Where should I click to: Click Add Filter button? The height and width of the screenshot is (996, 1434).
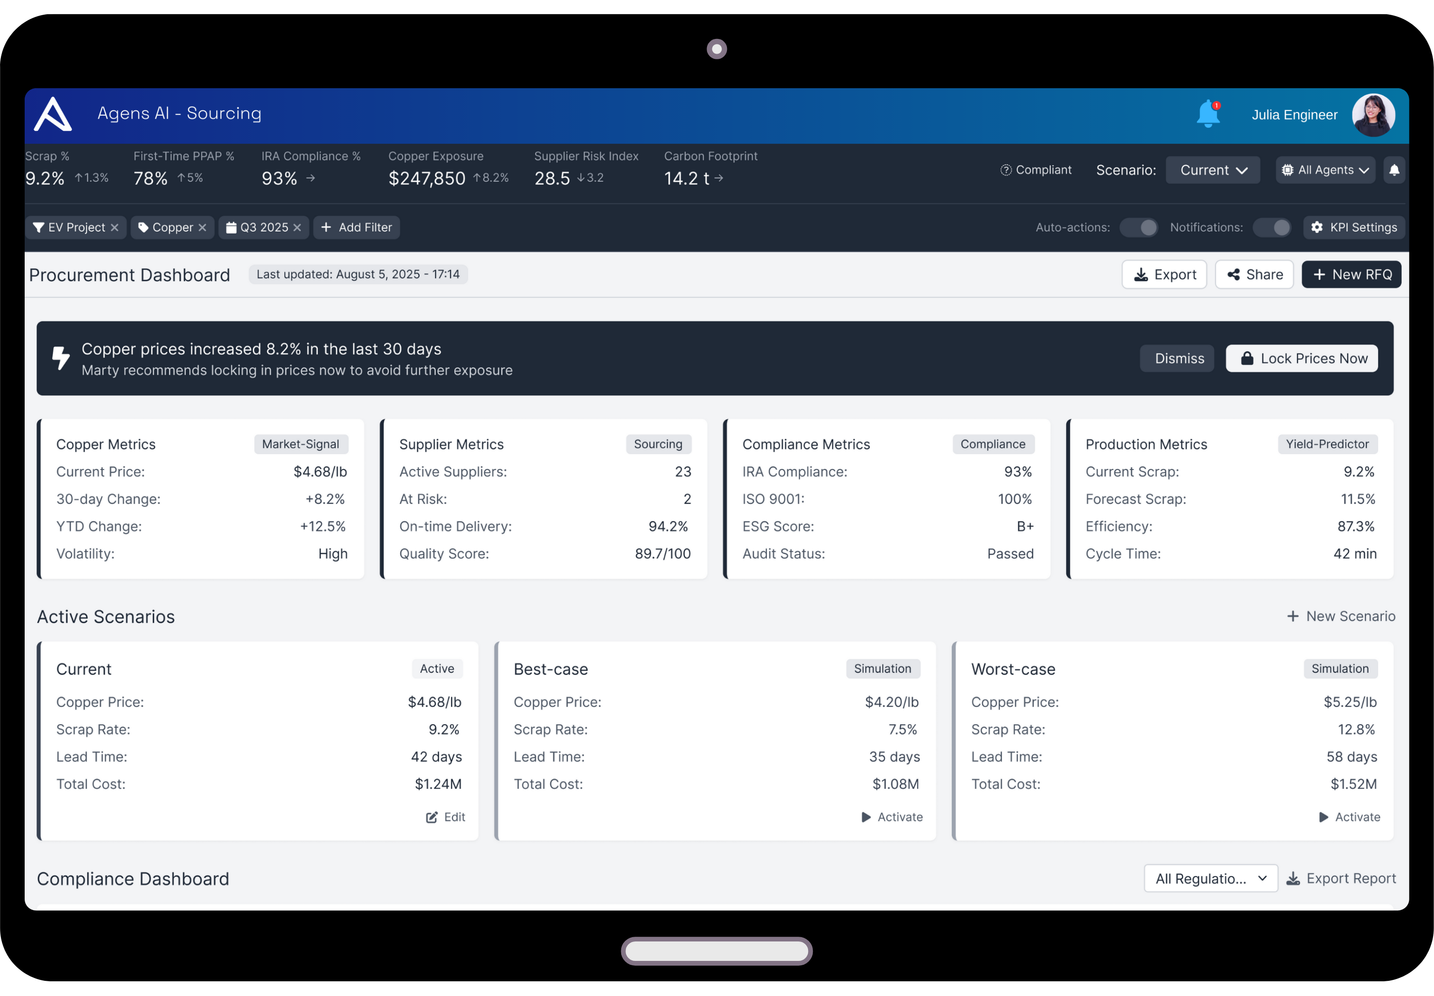[x=356, y=227]
